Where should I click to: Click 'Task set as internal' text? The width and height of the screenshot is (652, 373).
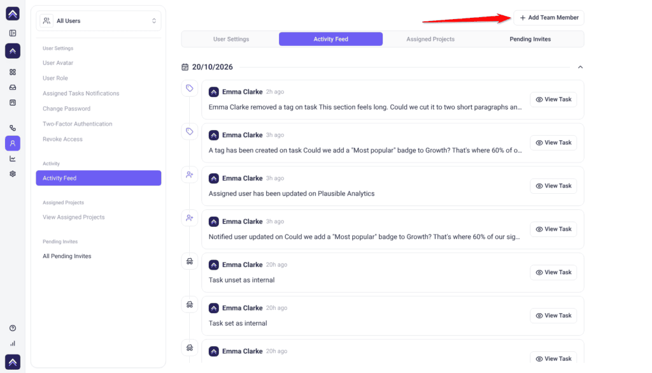pos(238,323)
